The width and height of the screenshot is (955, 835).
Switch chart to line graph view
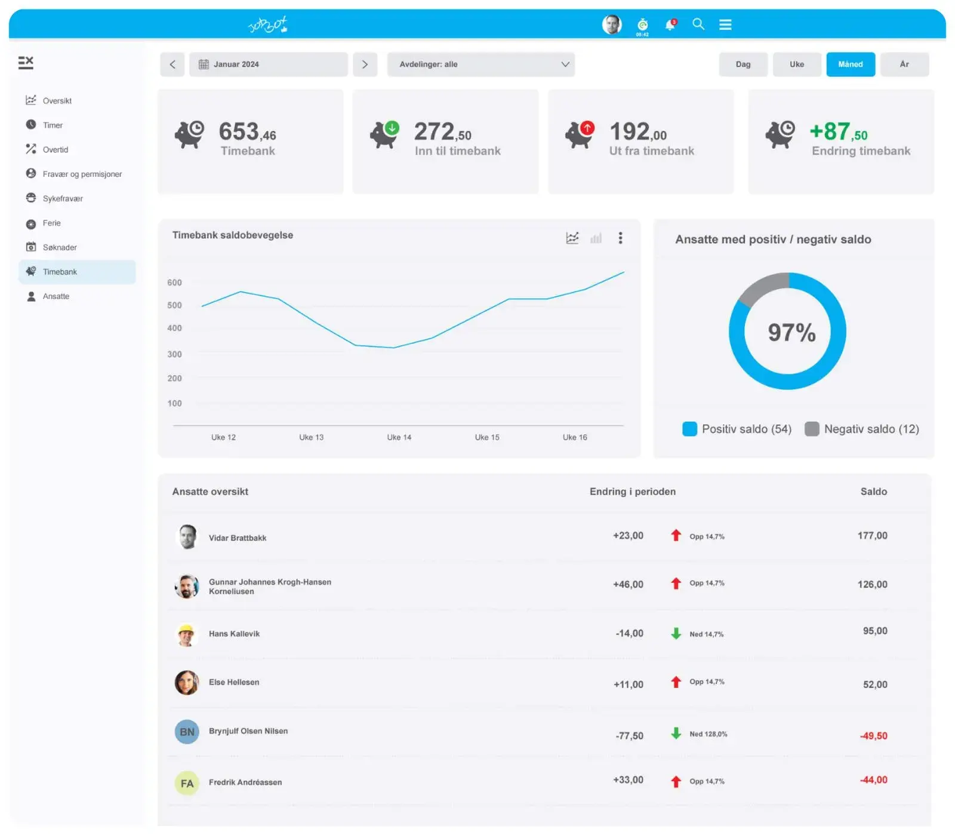[x=572, y=238]
